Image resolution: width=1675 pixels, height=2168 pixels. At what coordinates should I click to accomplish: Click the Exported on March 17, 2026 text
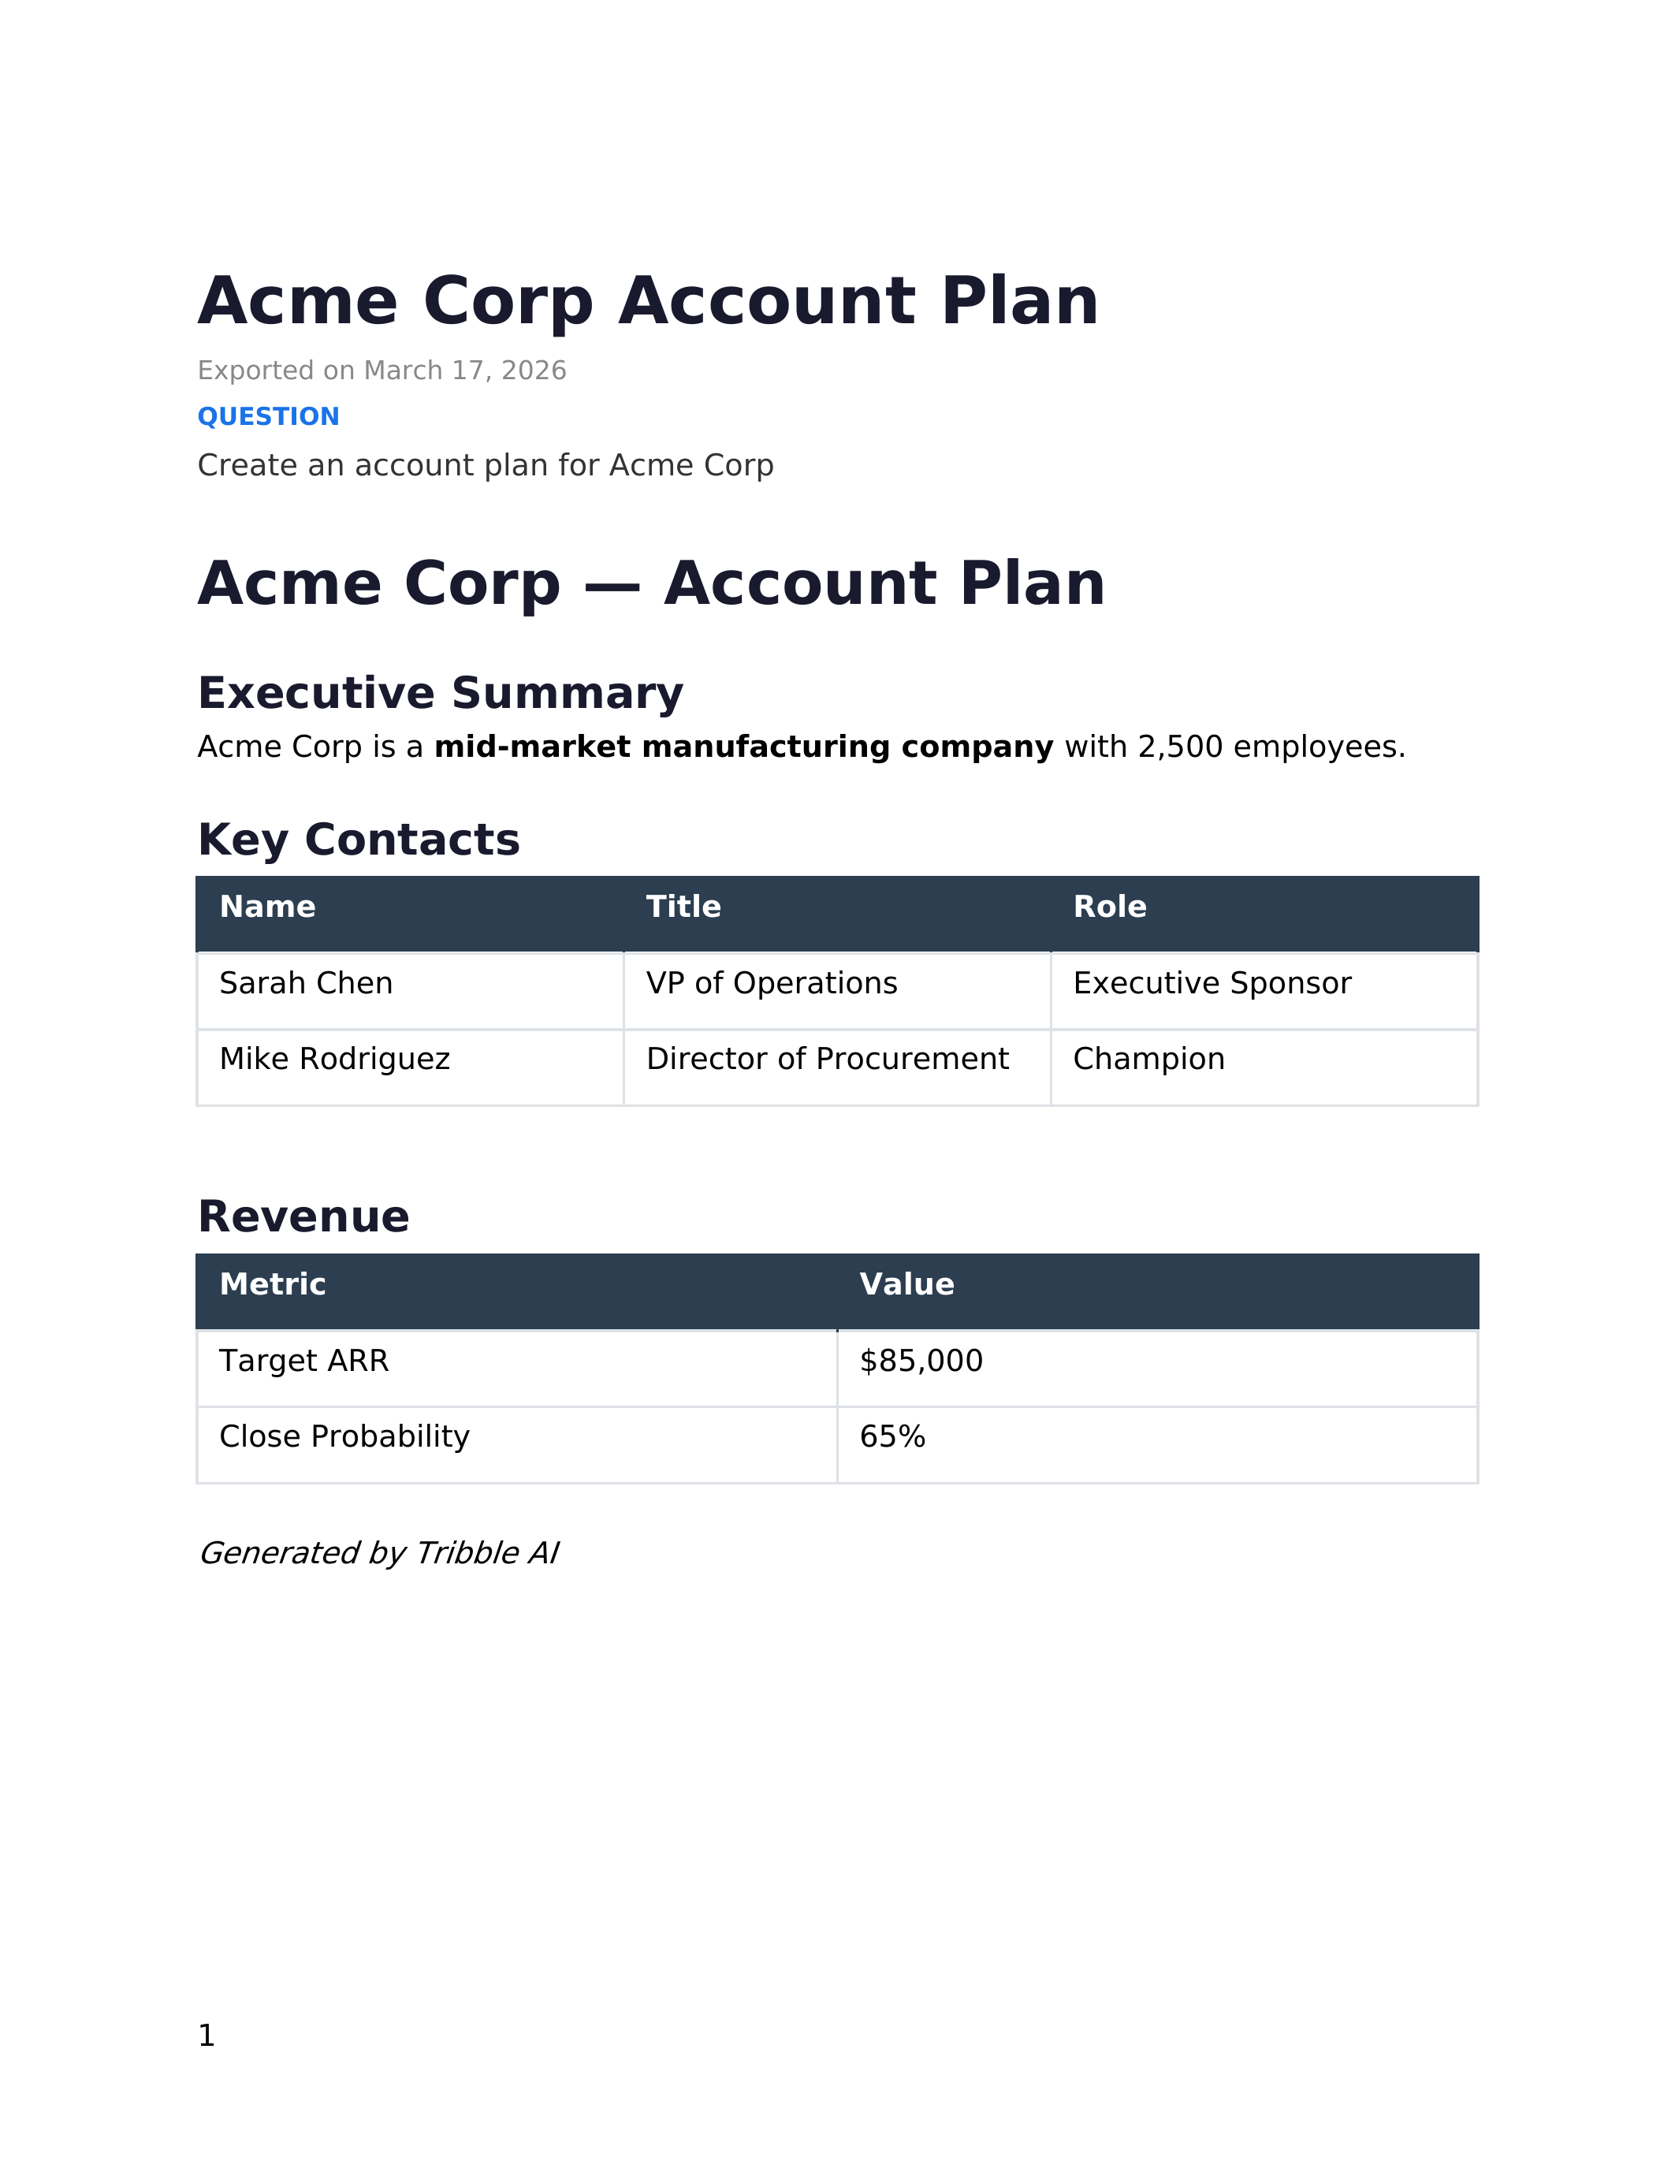click(382, 371)
